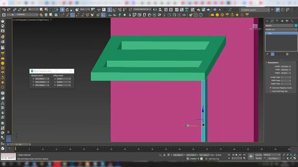
Task: Click the Zoom magnifier navigation icon
Action: [284, 155]
